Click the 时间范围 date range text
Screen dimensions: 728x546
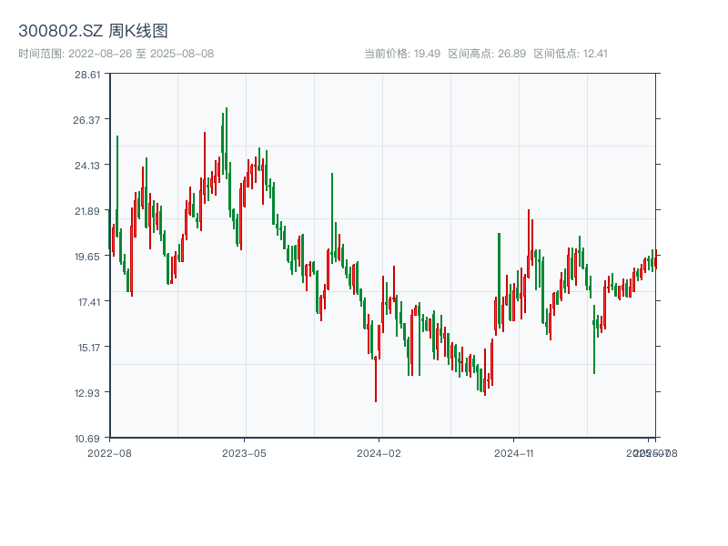tap(116, 54)
